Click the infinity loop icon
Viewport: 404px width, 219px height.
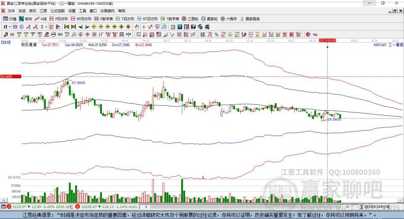click(315, 35)
